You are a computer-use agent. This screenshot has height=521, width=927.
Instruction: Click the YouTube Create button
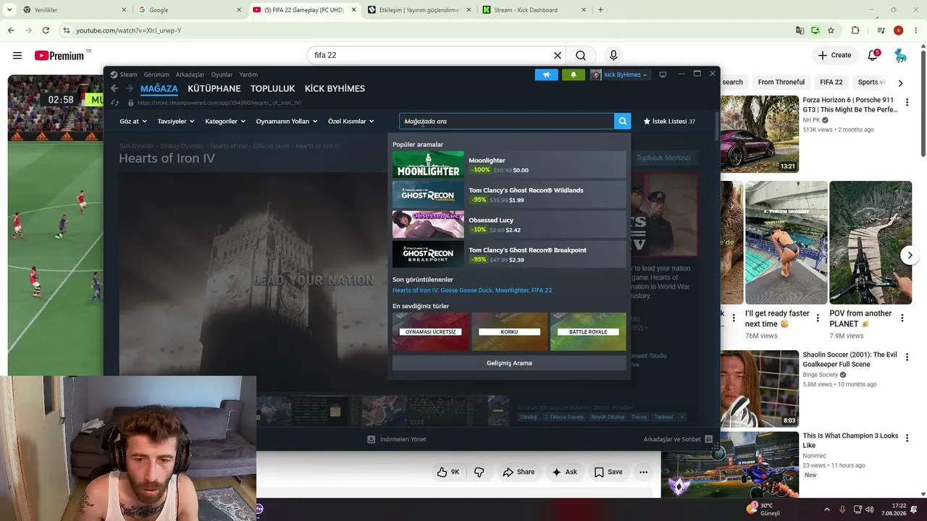(x=834, y=56)
